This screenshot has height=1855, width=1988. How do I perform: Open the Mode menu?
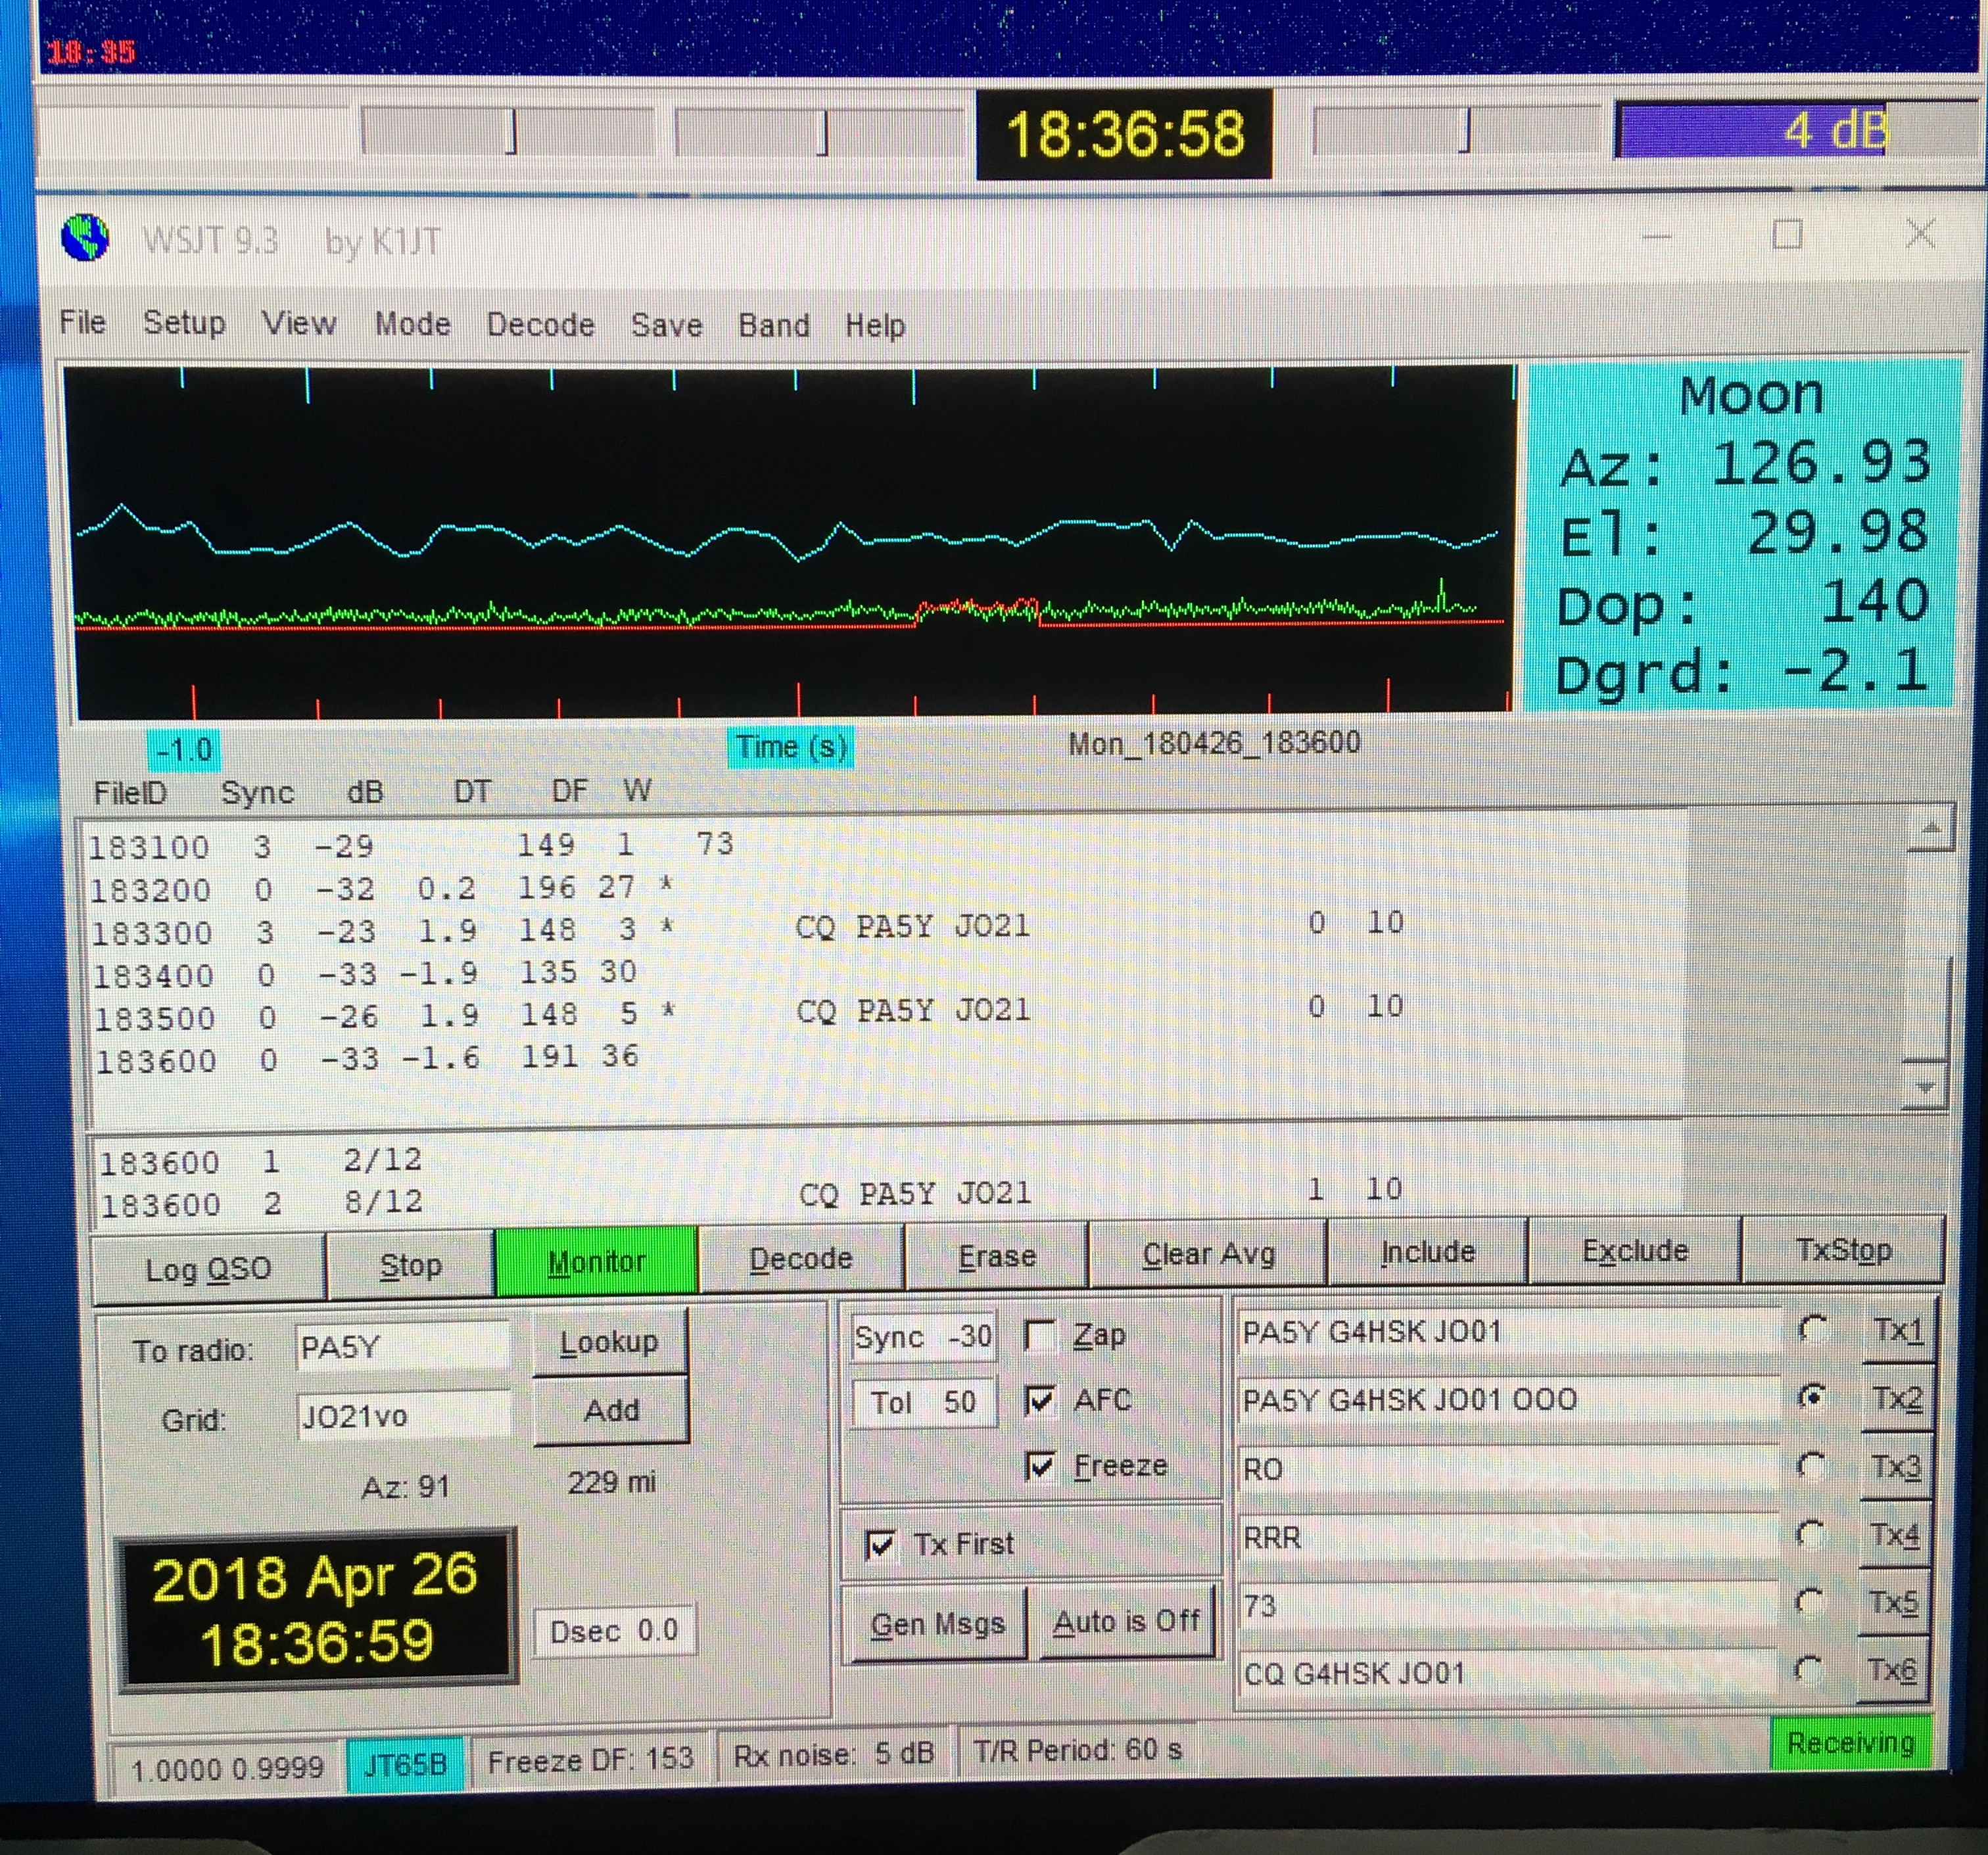tap(412, 324)
